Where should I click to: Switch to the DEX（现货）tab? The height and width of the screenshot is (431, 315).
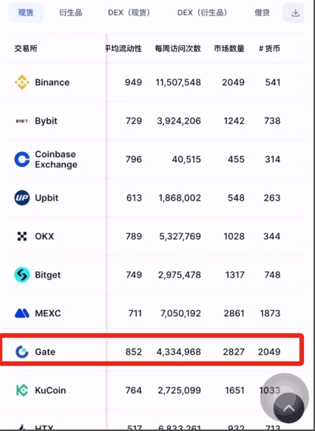tap(129, 13)
